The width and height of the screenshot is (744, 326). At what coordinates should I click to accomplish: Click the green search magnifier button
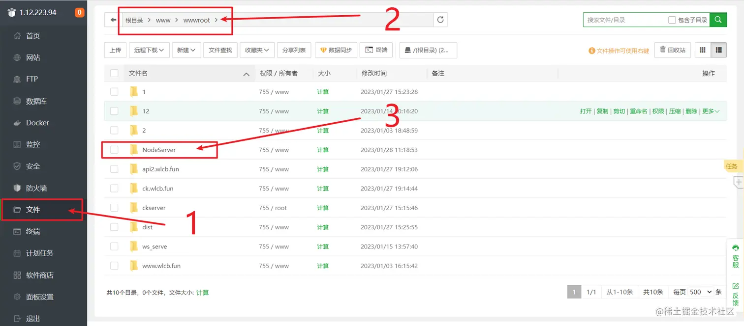pyautogui.click(x=718, y=20)
